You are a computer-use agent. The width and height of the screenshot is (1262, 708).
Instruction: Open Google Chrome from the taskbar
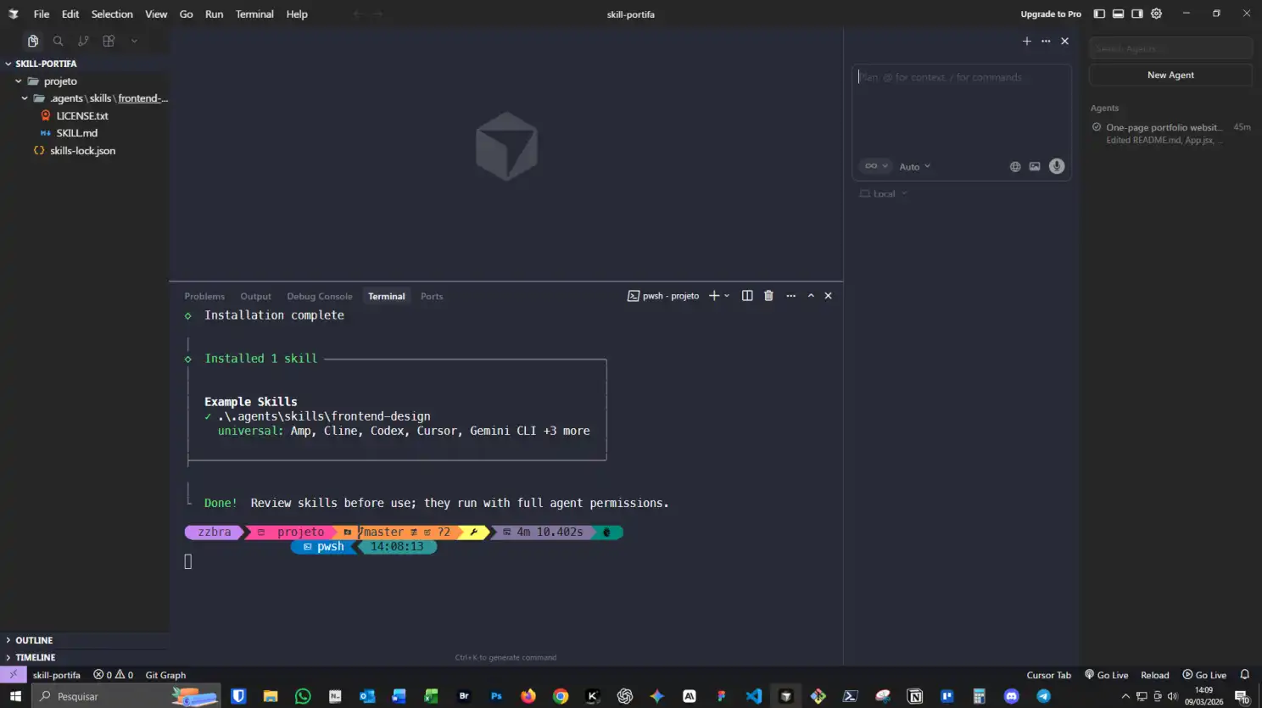coord(561,696)
